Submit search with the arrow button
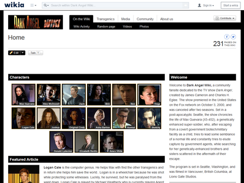 186,6
